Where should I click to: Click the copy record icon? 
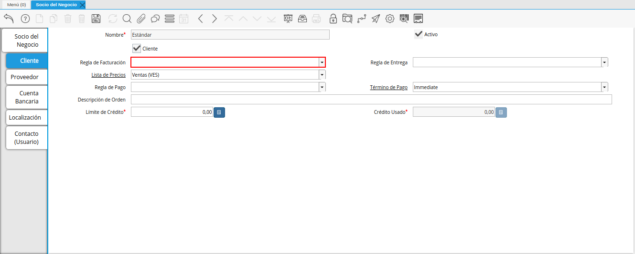[x=54, y=19]
